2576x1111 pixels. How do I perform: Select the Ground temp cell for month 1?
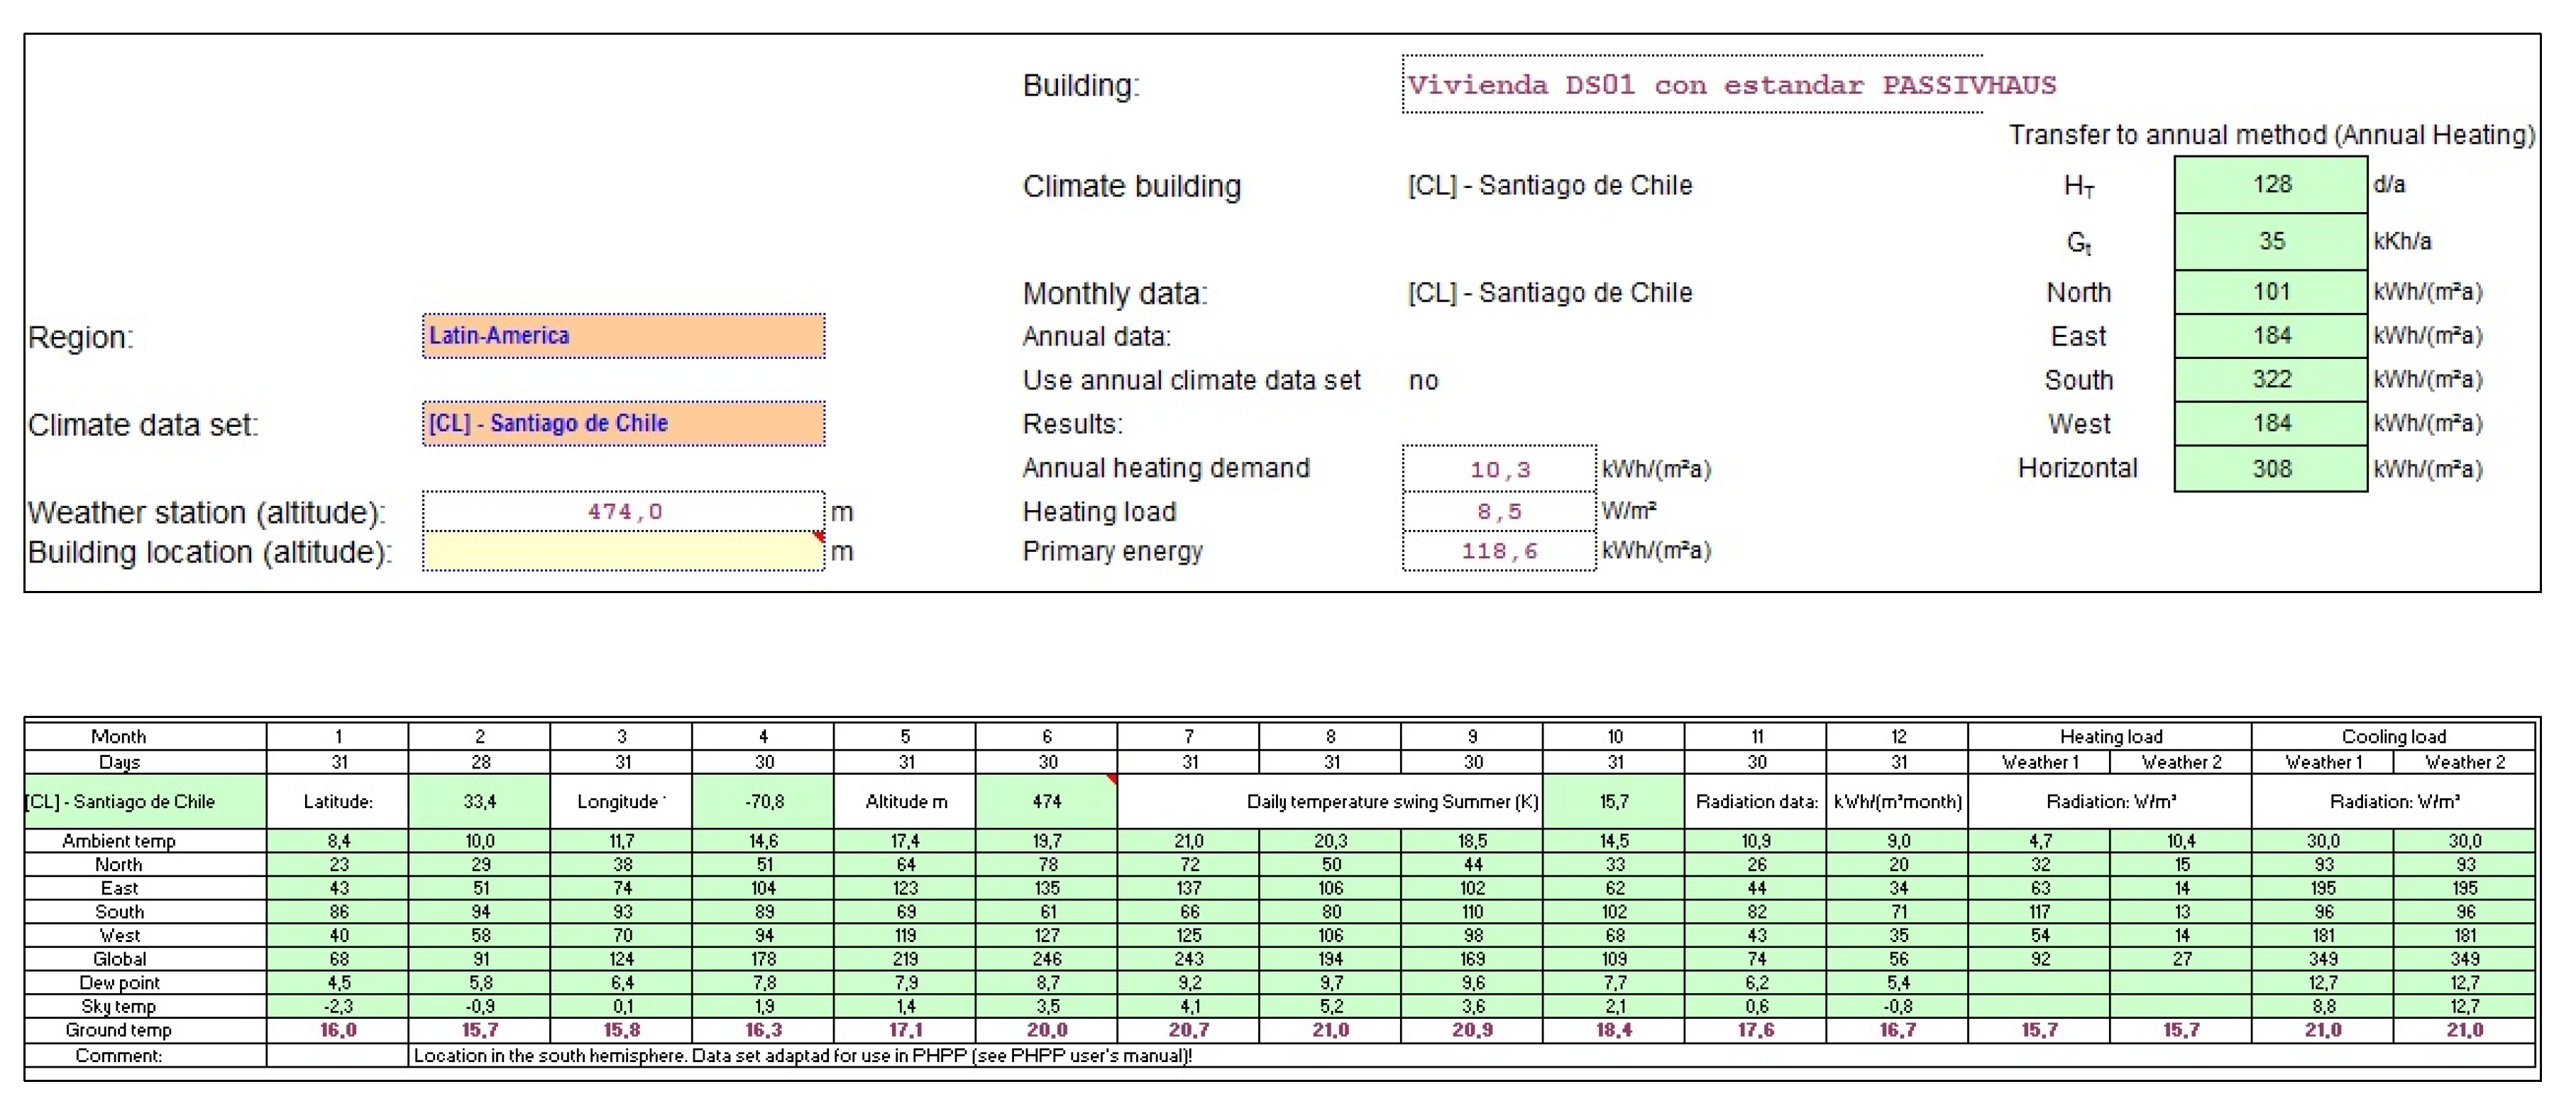338,1030
